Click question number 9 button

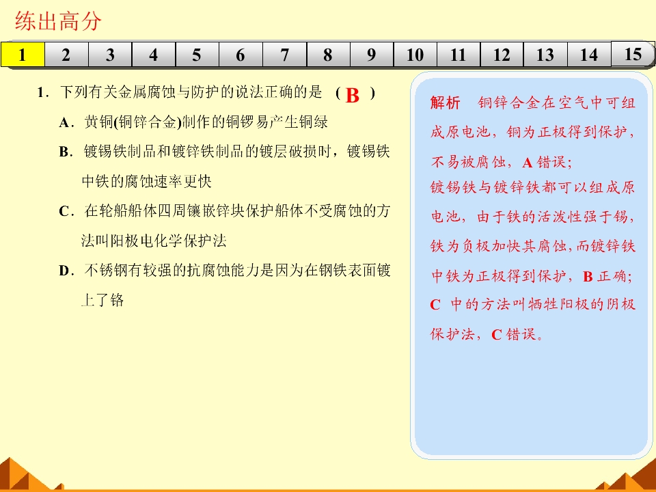(x=372, y=55)
